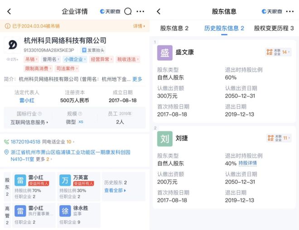Select the 500万人民币 registered capital value
Screen dimensions: 299x230
[75, 100]
